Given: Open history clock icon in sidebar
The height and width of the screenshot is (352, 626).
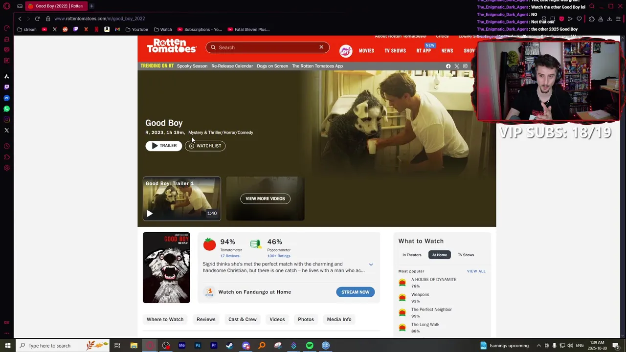Looking at the screenshot, I should [x=7, y=146].
